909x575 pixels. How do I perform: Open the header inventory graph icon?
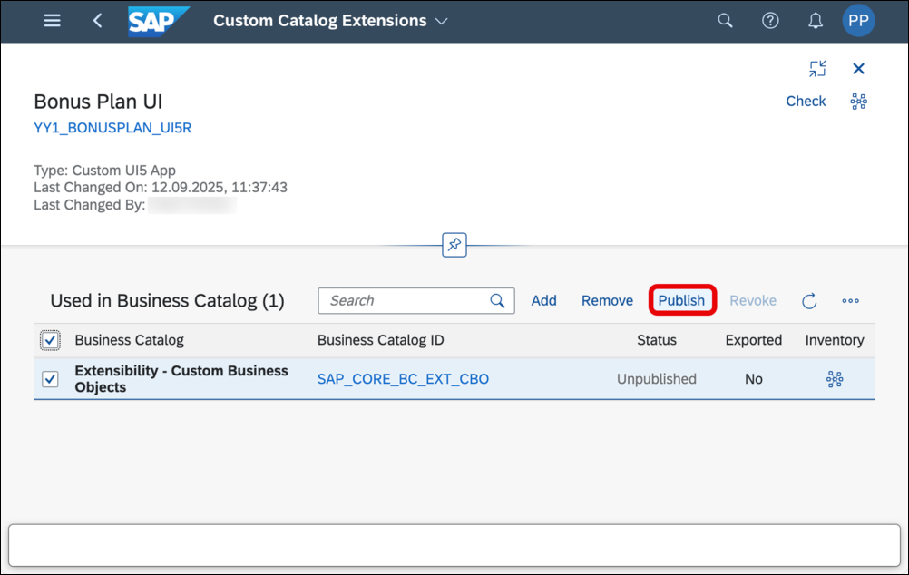point(858,102)
